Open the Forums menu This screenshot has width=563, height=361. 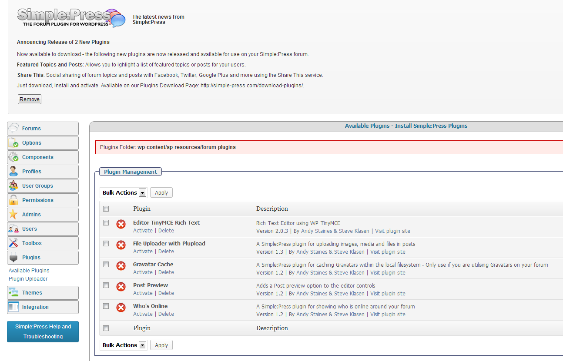[43, 129]
